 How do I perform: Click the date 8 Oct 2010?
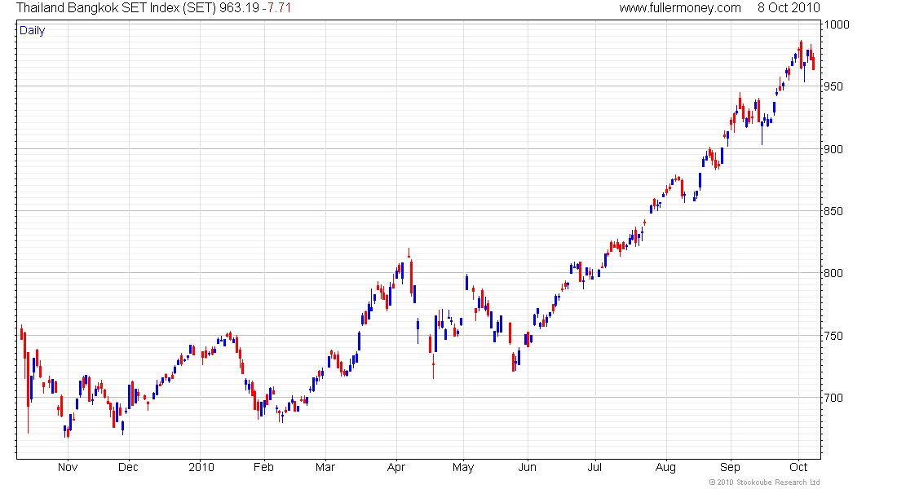(789, 8)
